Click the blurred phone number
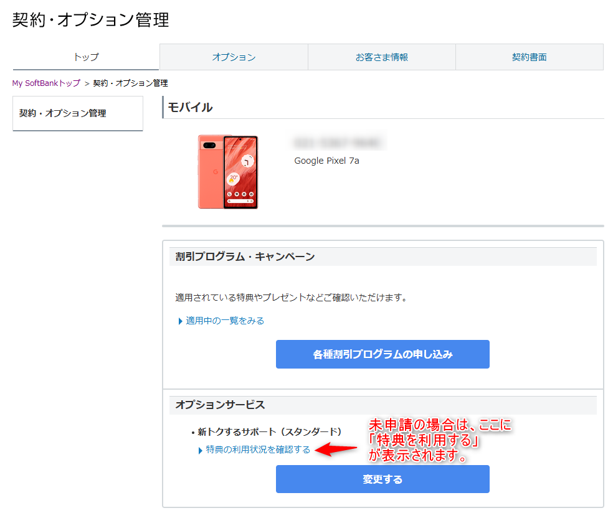613x513 pixels. [x=340, y=143]
